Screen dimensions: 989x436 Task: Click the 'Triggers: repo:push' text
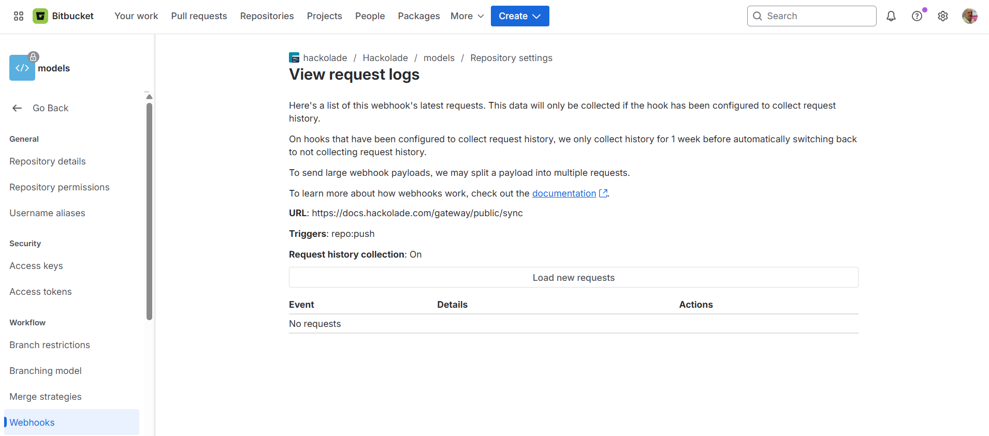coord(332,234)
